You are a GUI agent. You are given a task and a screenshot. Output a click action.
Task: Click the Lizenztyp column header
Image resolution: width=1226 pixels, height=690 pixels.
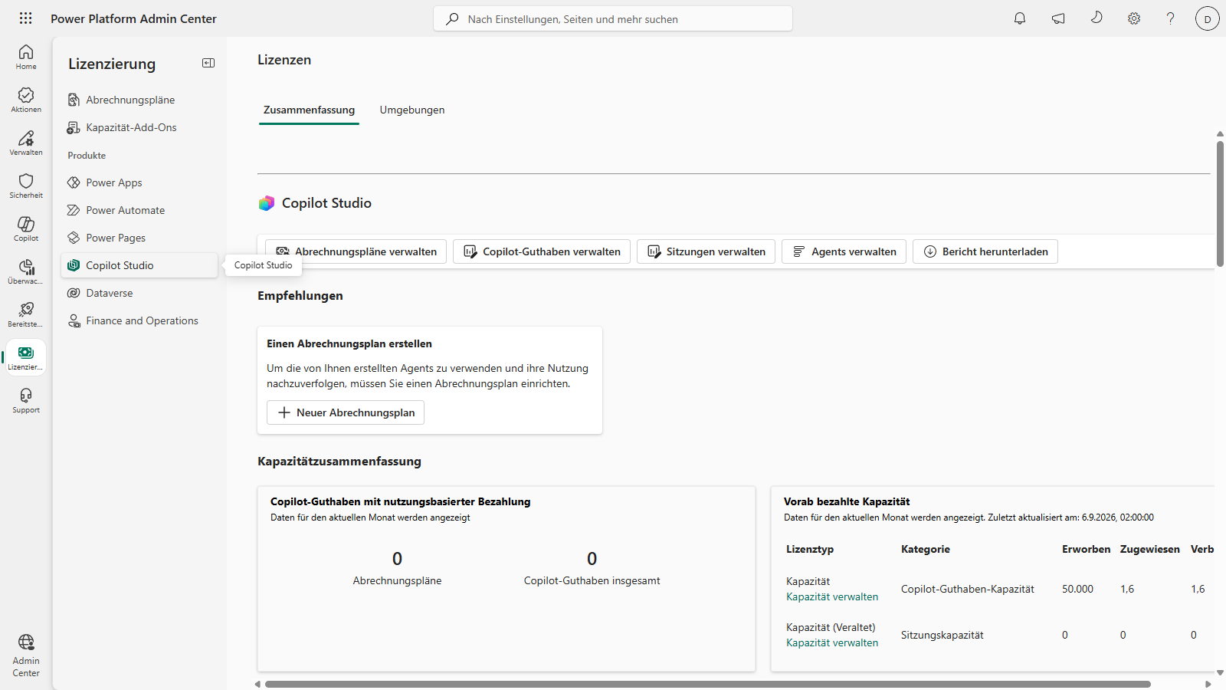coord(810,549)
